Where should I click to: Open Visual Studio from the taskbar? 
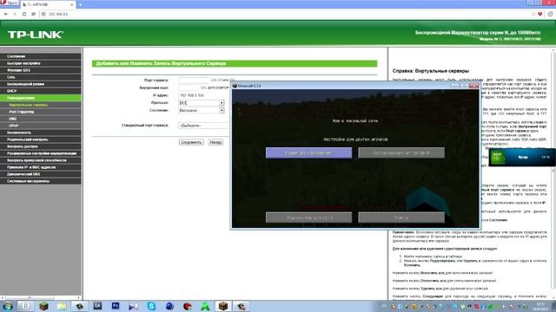tap(133, 306)
